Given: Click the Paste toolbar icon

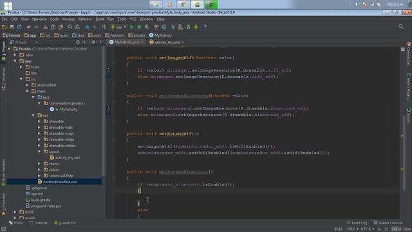Looking at the screenshot, I should coord(61,27).
